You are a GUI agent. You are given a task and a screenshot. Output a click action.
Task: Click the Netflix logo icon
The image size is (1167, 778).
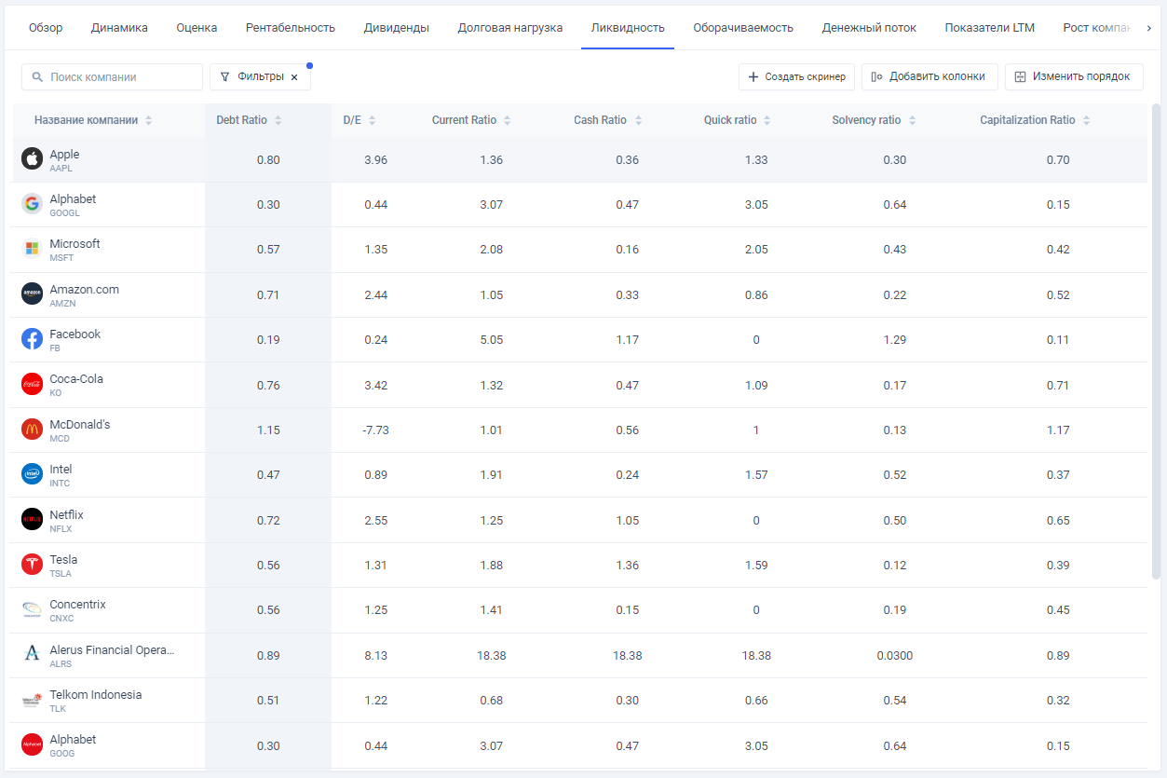point(33,520)
